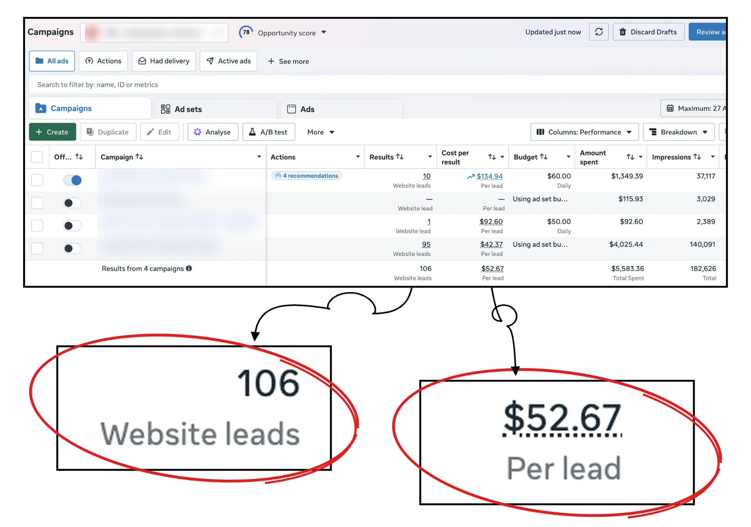Open the Actions column dropdown arrow

click(358, 157)
